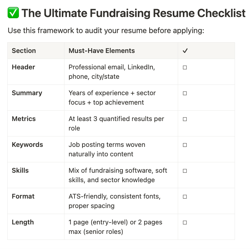Click the Skills section label cell
This screenshot has height=249, width=252.
[x=20, y=171]
